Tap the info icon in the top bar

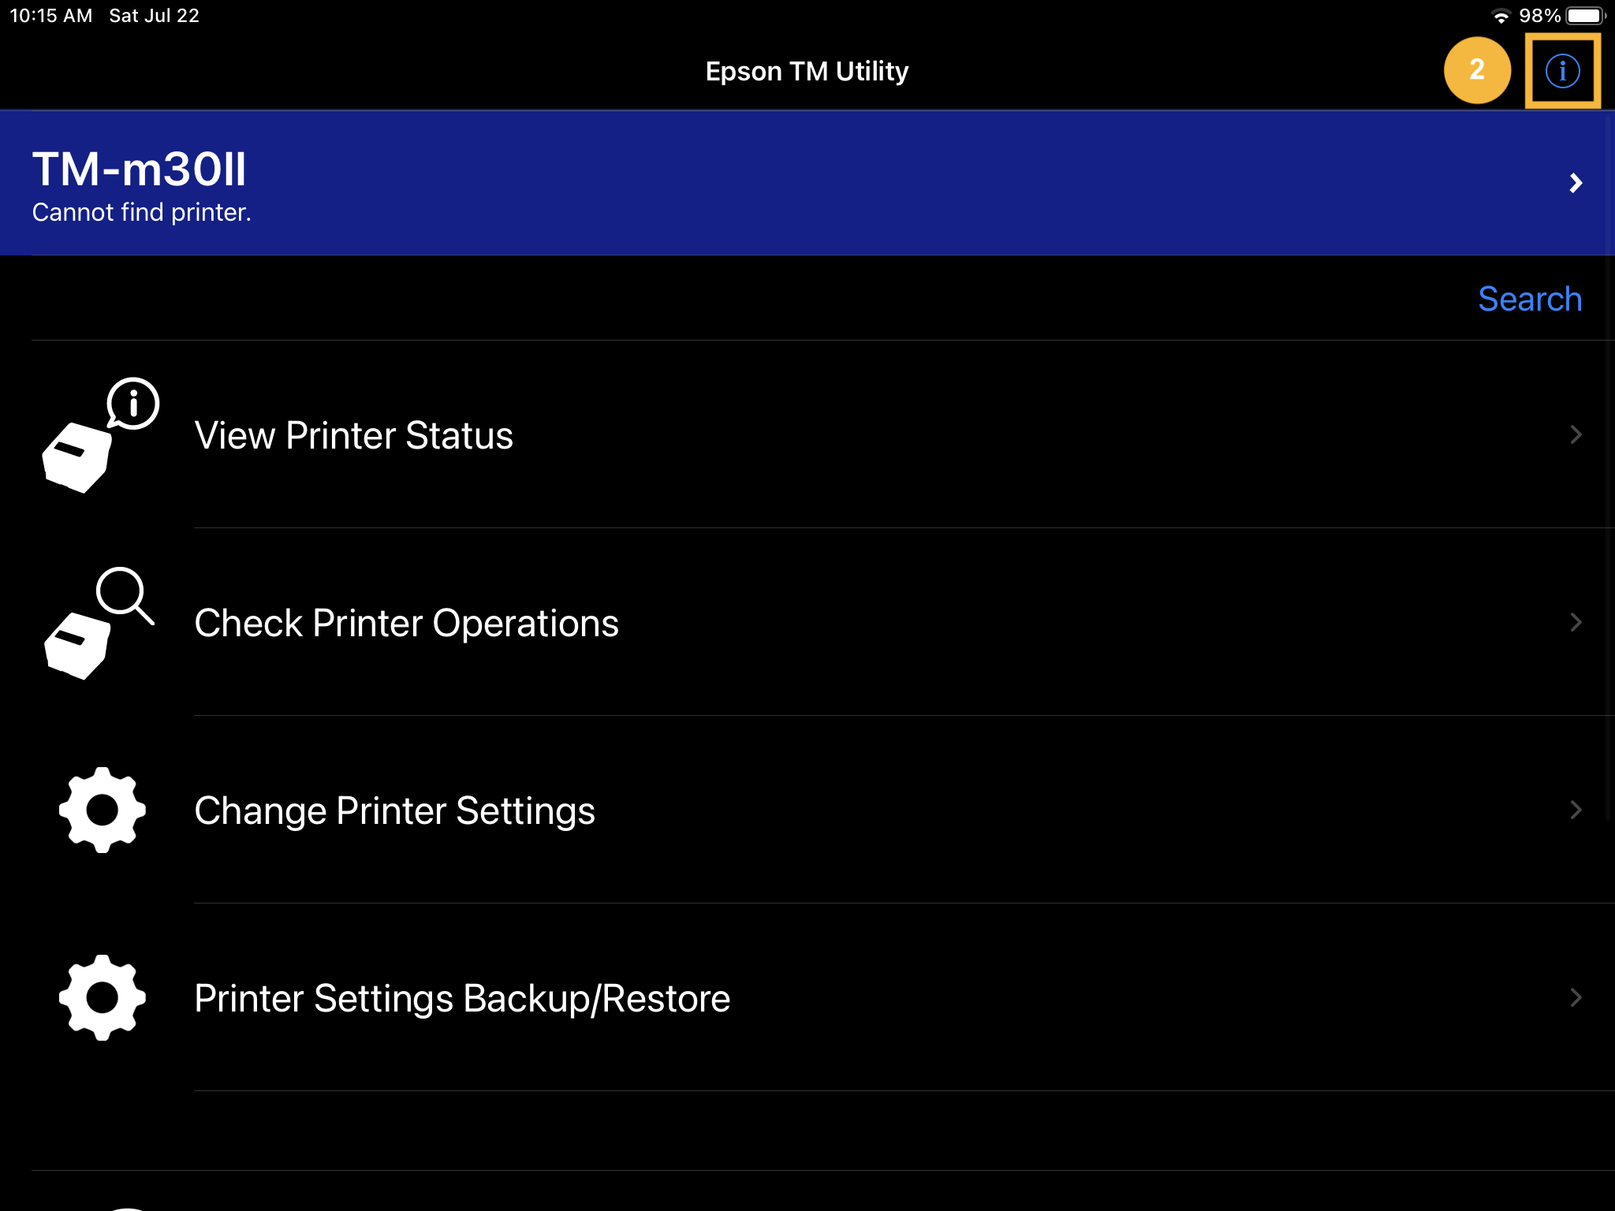[1562, 71]
